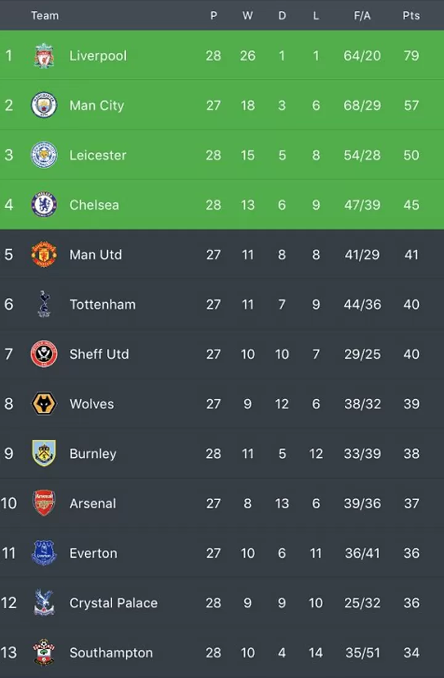444x678 pixels.
Task: Select the Team column header
Action: pos(45,15)
